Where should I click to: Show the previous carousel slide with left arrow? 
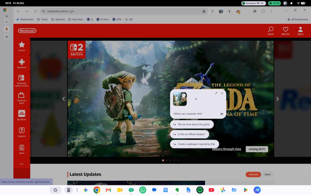[63, 99]
